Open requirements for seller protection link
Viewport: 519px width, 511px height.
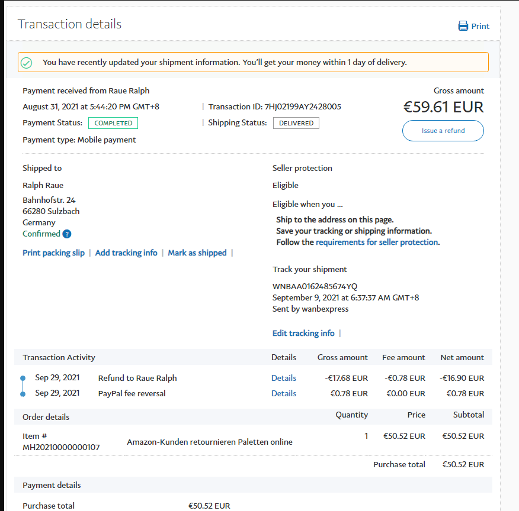click(377, 242)
